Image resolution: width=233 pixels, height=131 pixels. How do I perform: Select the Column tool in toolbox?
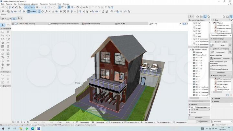(x=8, y=32)
